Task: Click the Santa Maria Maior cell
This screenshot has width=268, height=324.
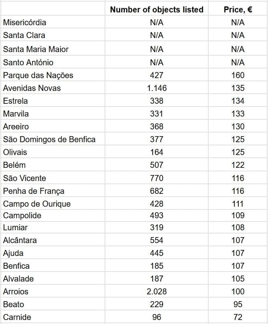Action: click(36, 49)
